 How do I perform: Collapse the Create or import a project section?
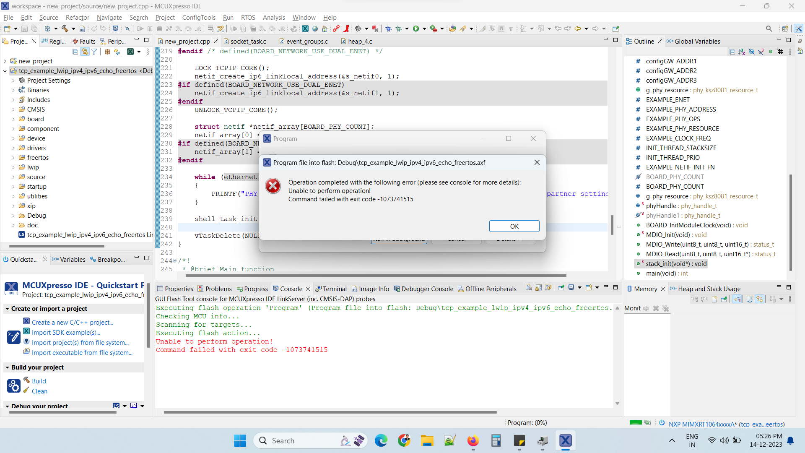tap(7, 309)
